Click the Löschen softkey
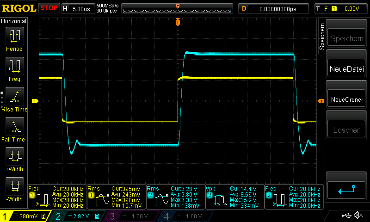 tap(346, 130)
